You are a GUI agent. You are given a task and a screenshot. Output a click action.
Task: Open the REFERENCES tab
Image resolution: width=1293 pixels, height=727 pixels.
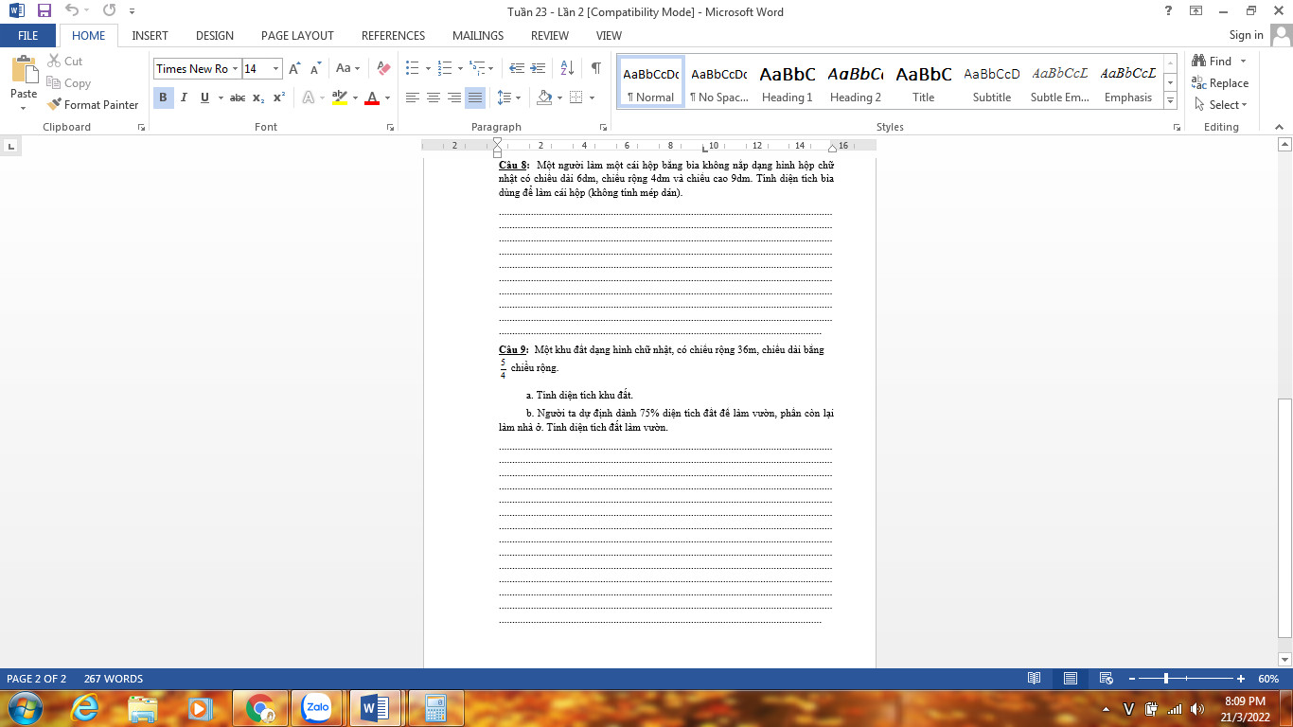(393, 36)
